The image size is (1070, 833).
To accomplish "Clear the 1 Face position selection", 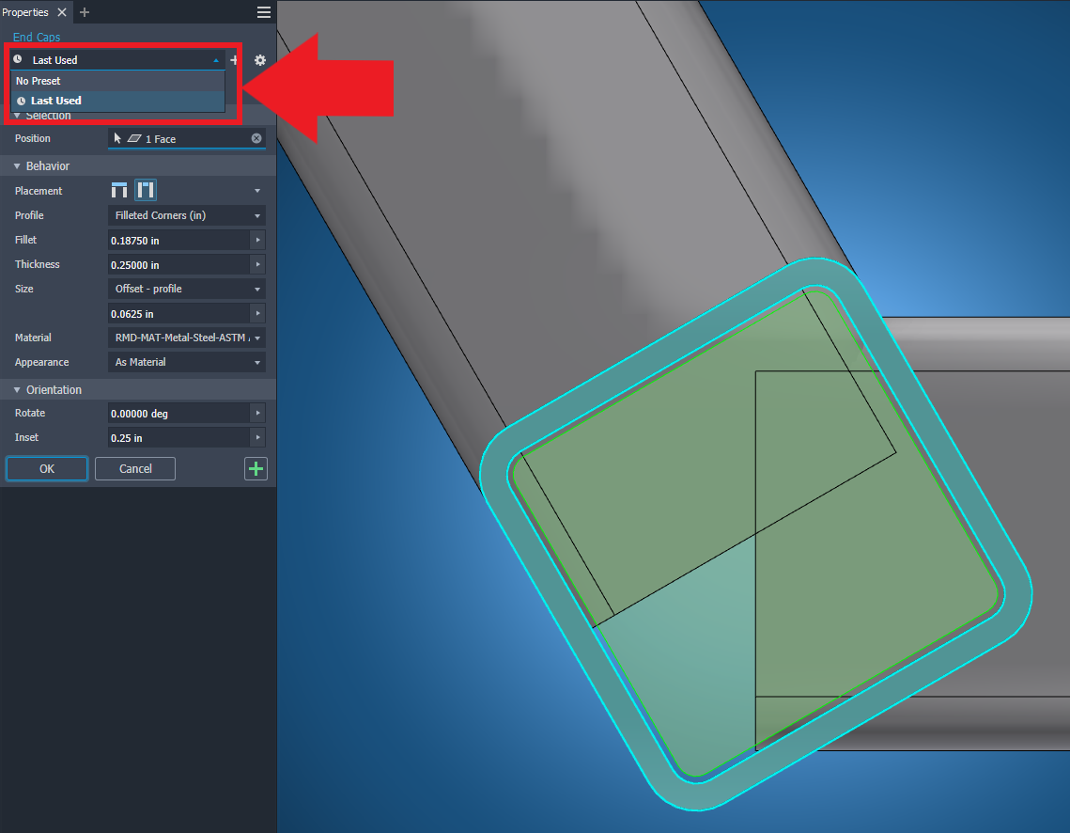I will 255,137.
